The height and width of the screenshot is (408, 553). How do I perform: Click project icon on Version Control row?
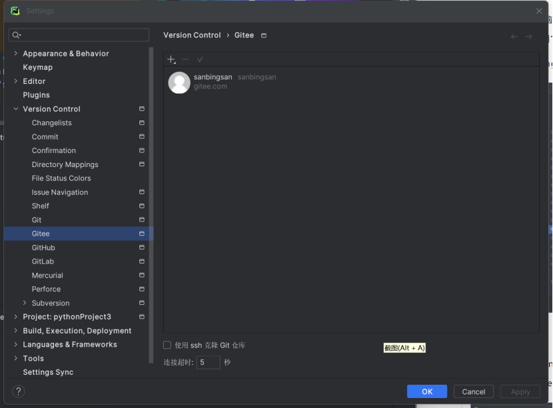pos(142,109)
